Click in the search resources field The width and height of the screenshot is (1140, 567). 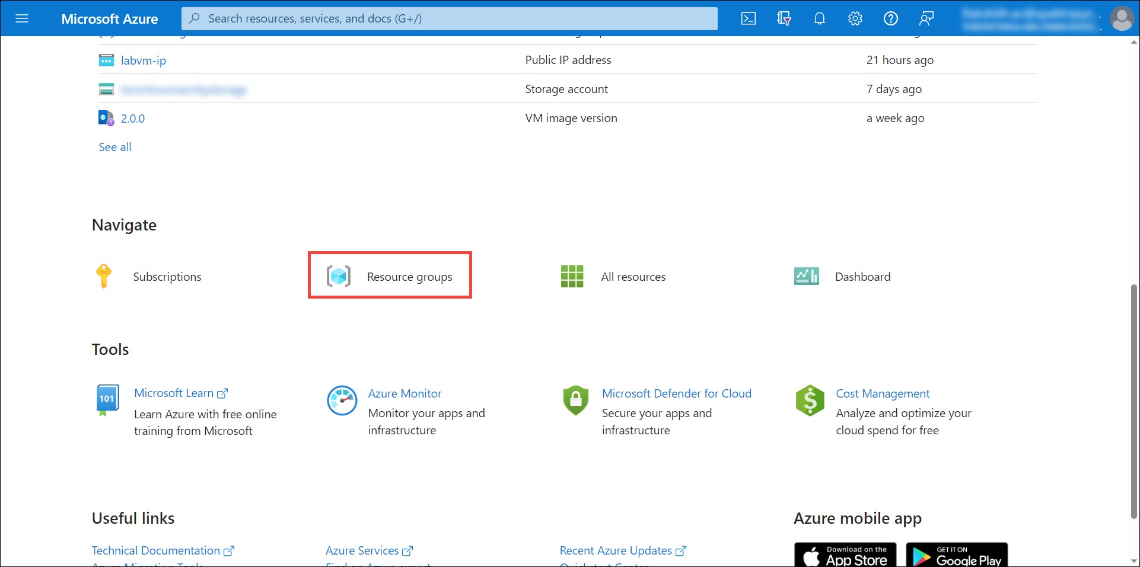(x=450, y=18)
